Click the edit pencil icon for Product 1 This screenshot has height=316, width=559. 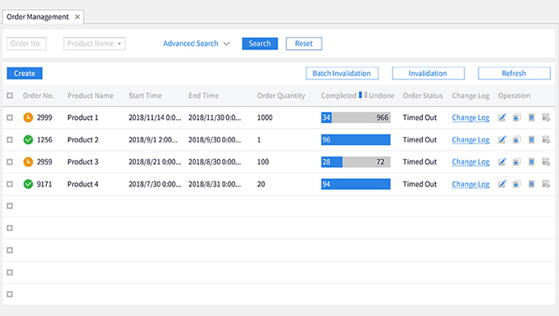point(502,117)
